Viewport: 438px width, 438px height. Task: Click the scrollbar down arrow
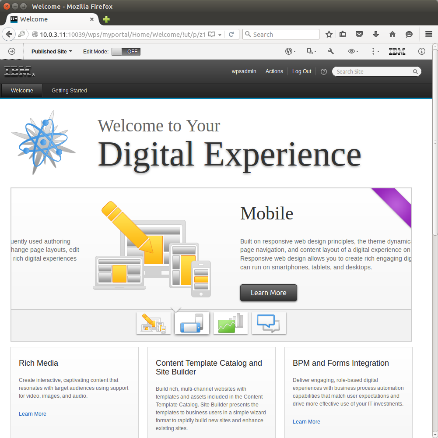(435, 435)
